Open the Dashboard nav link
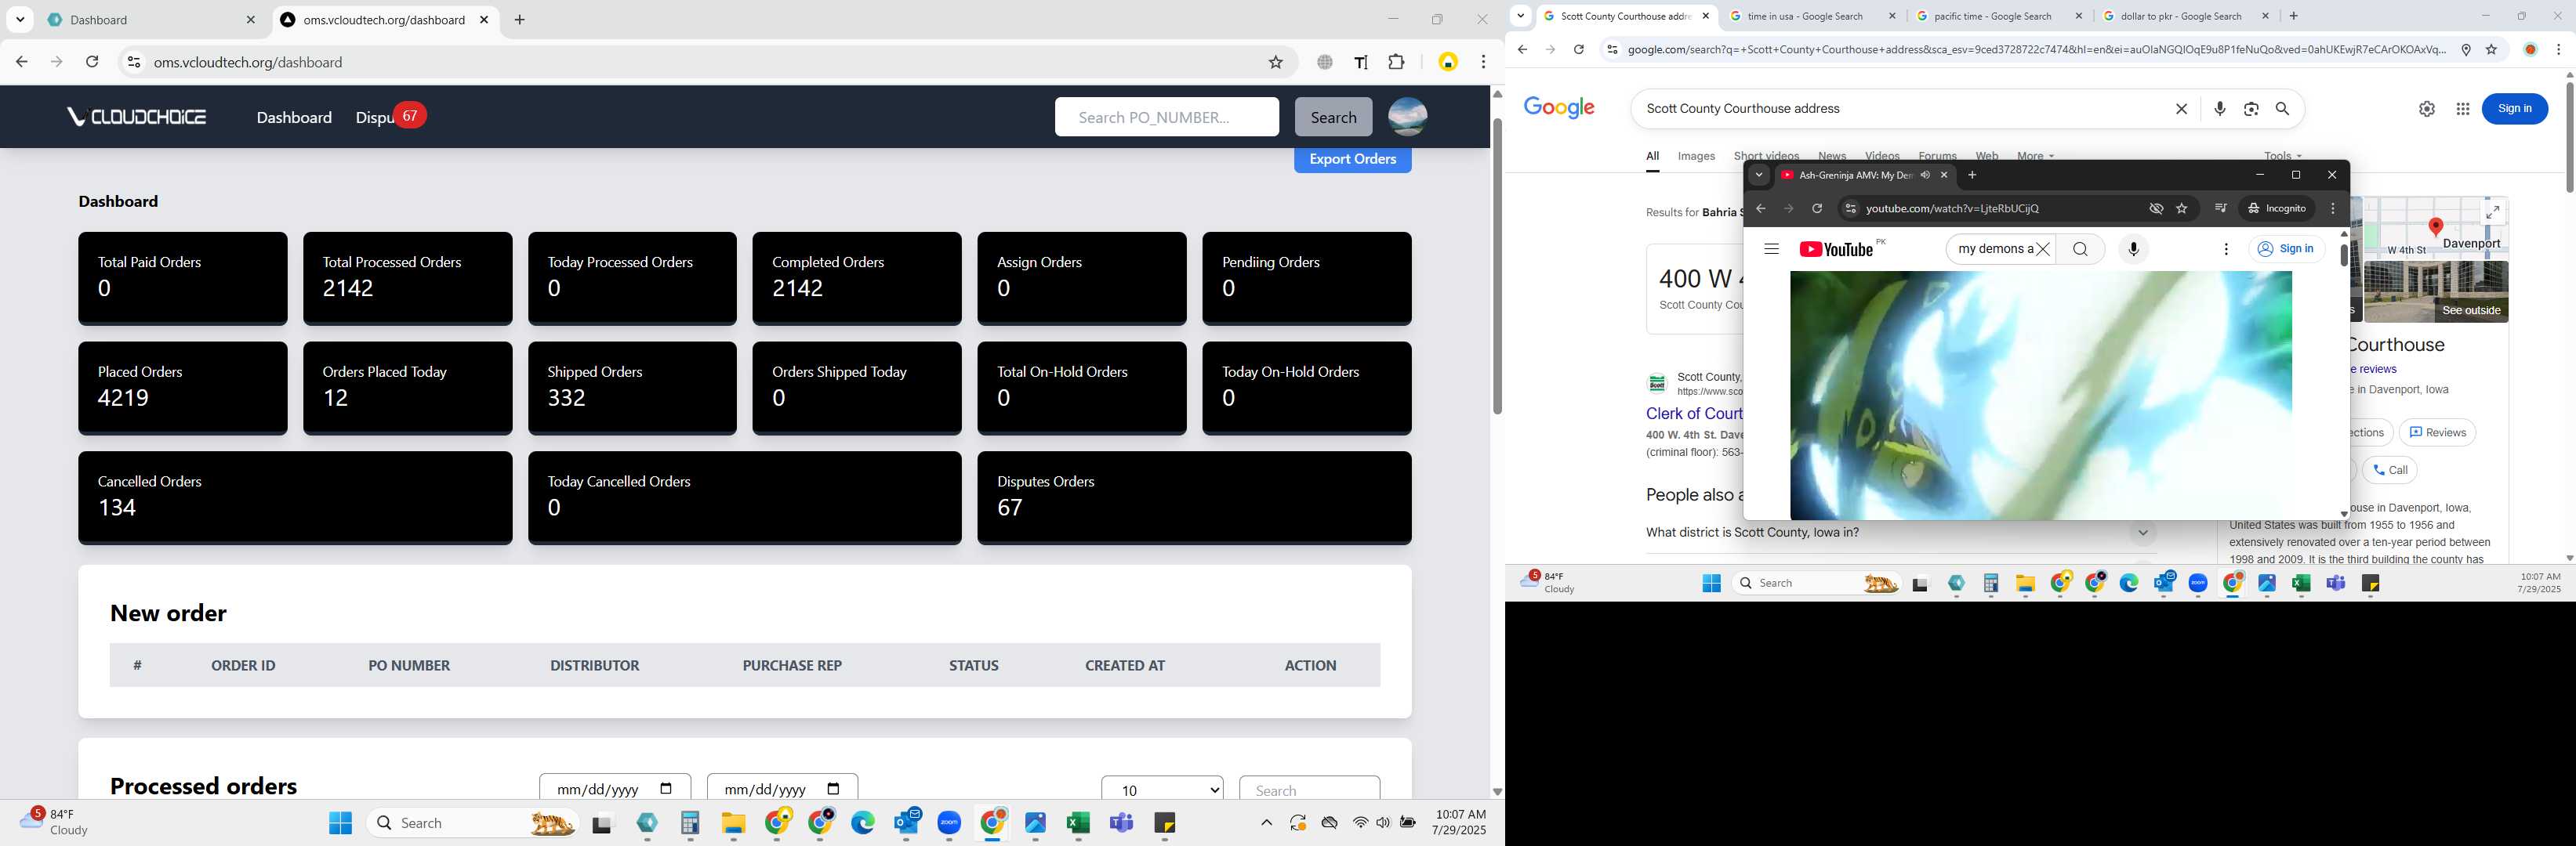Screen dimensions: 2576x846 point(294,117)
